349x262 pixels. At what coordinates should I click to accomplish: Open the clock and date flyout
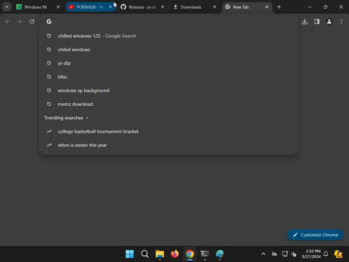click(x=311, y=254)
